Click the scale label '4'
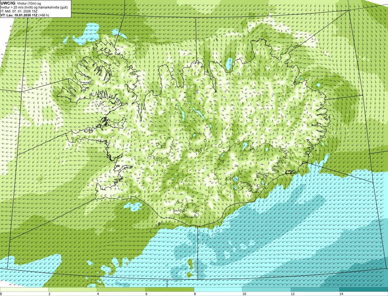 98,294
